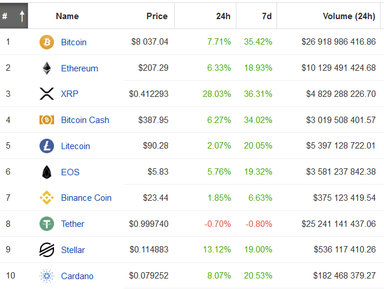This screenshot has height=289, width=384.
Task: Click the Bitcoin orange logo icon
Action: pyautogui.click(x=46, y=42)
